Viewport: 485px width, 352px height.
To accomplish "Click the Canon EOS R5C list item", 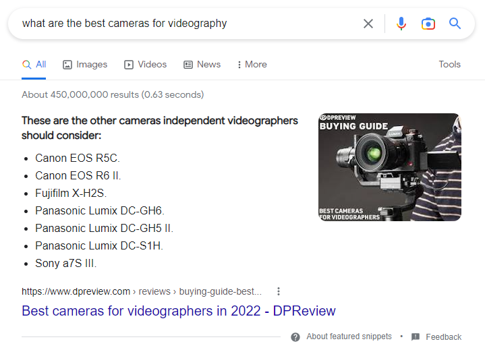I will pos(78,158).
